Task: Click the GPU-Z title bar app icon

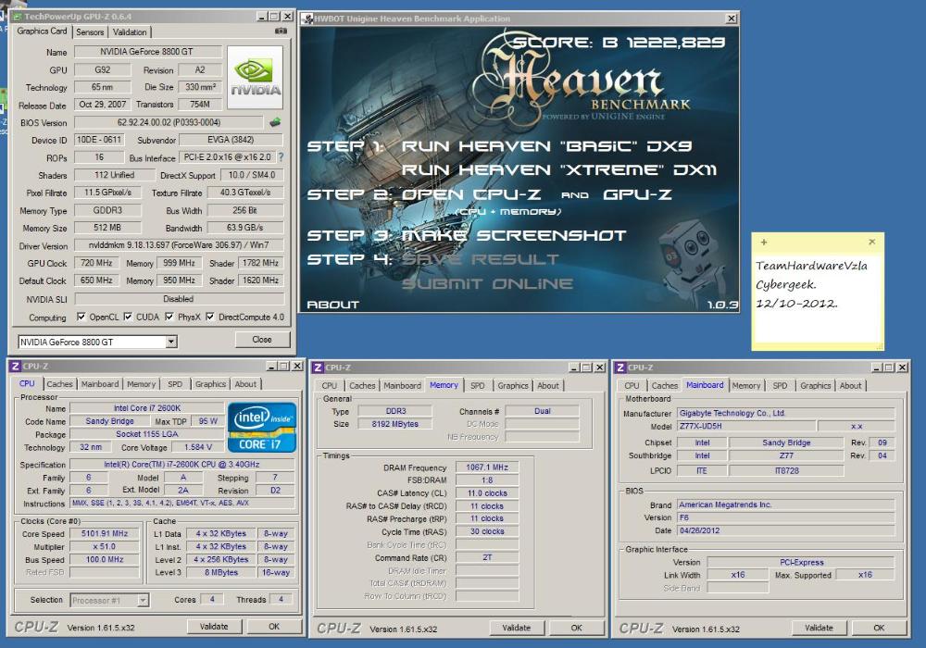Action: (x=17, y=17)
